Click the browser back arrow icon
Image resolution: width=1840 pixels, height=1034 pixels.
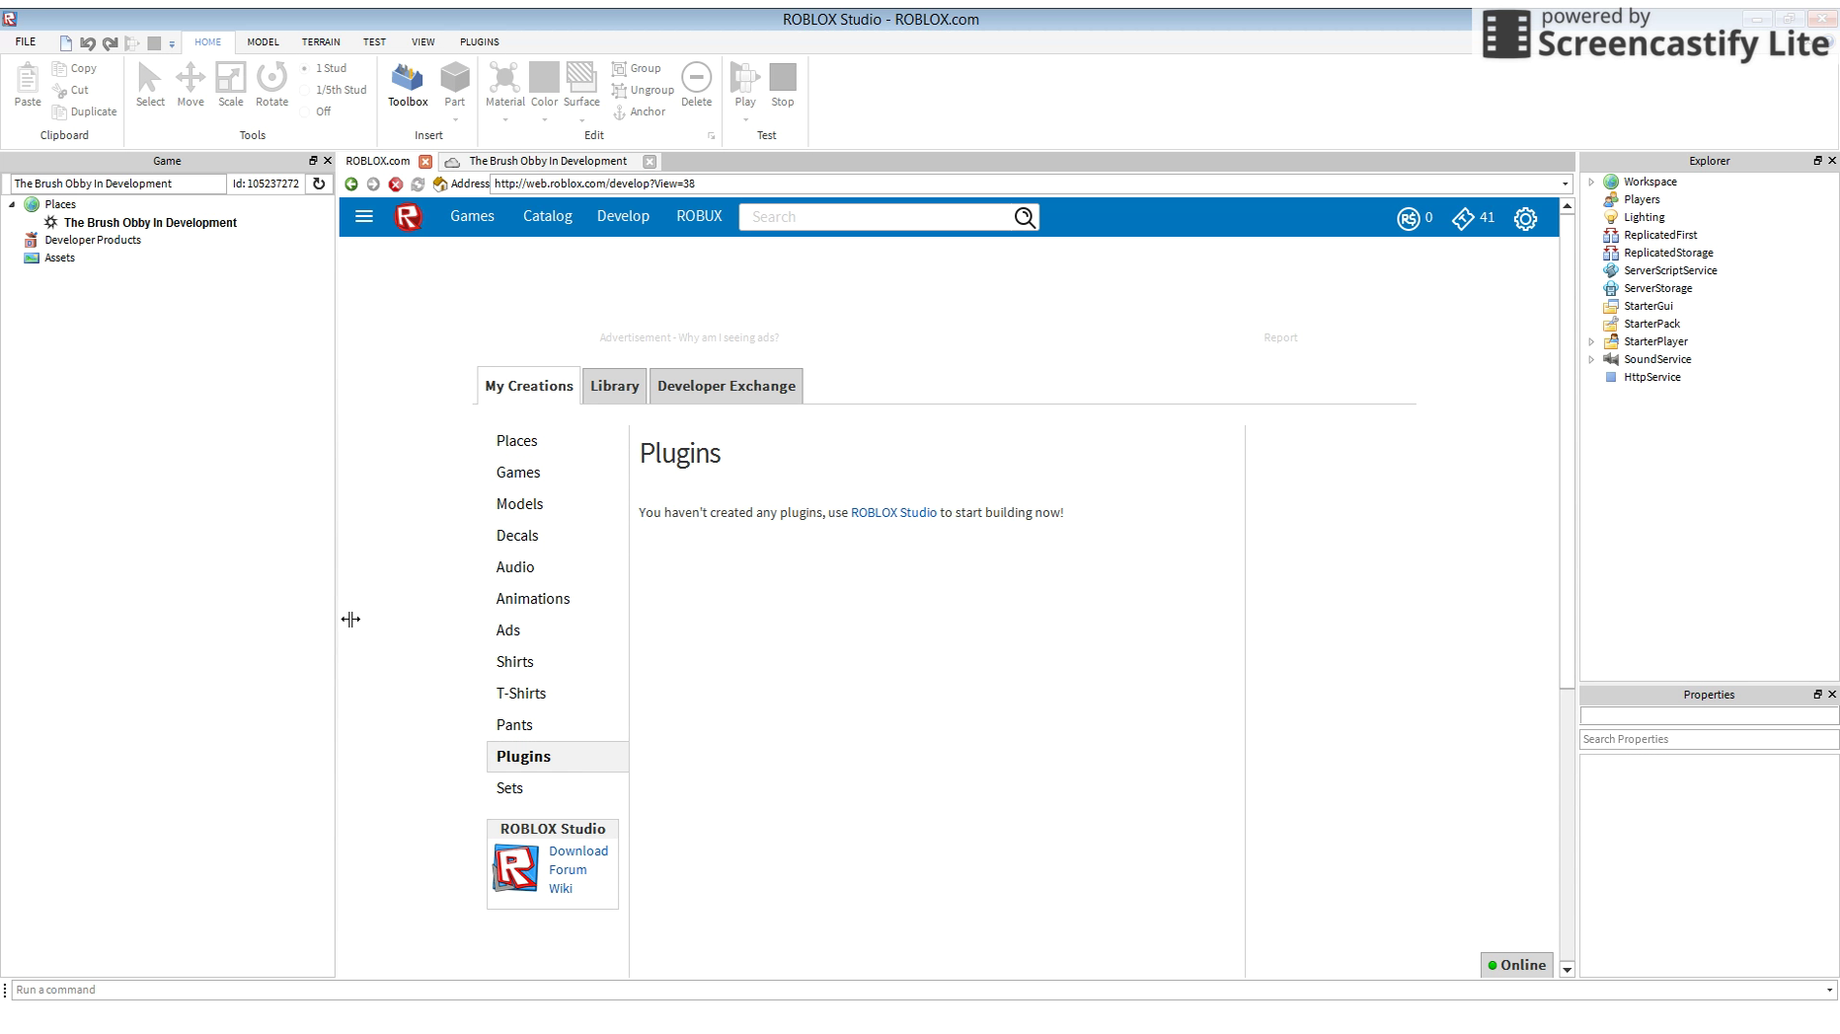click(351, 185)
